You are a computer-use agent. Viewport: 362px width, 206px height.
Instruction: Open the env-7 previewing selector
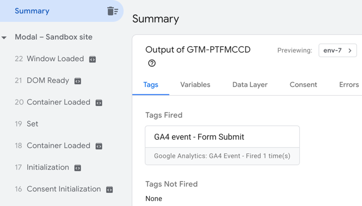(338, 50)
